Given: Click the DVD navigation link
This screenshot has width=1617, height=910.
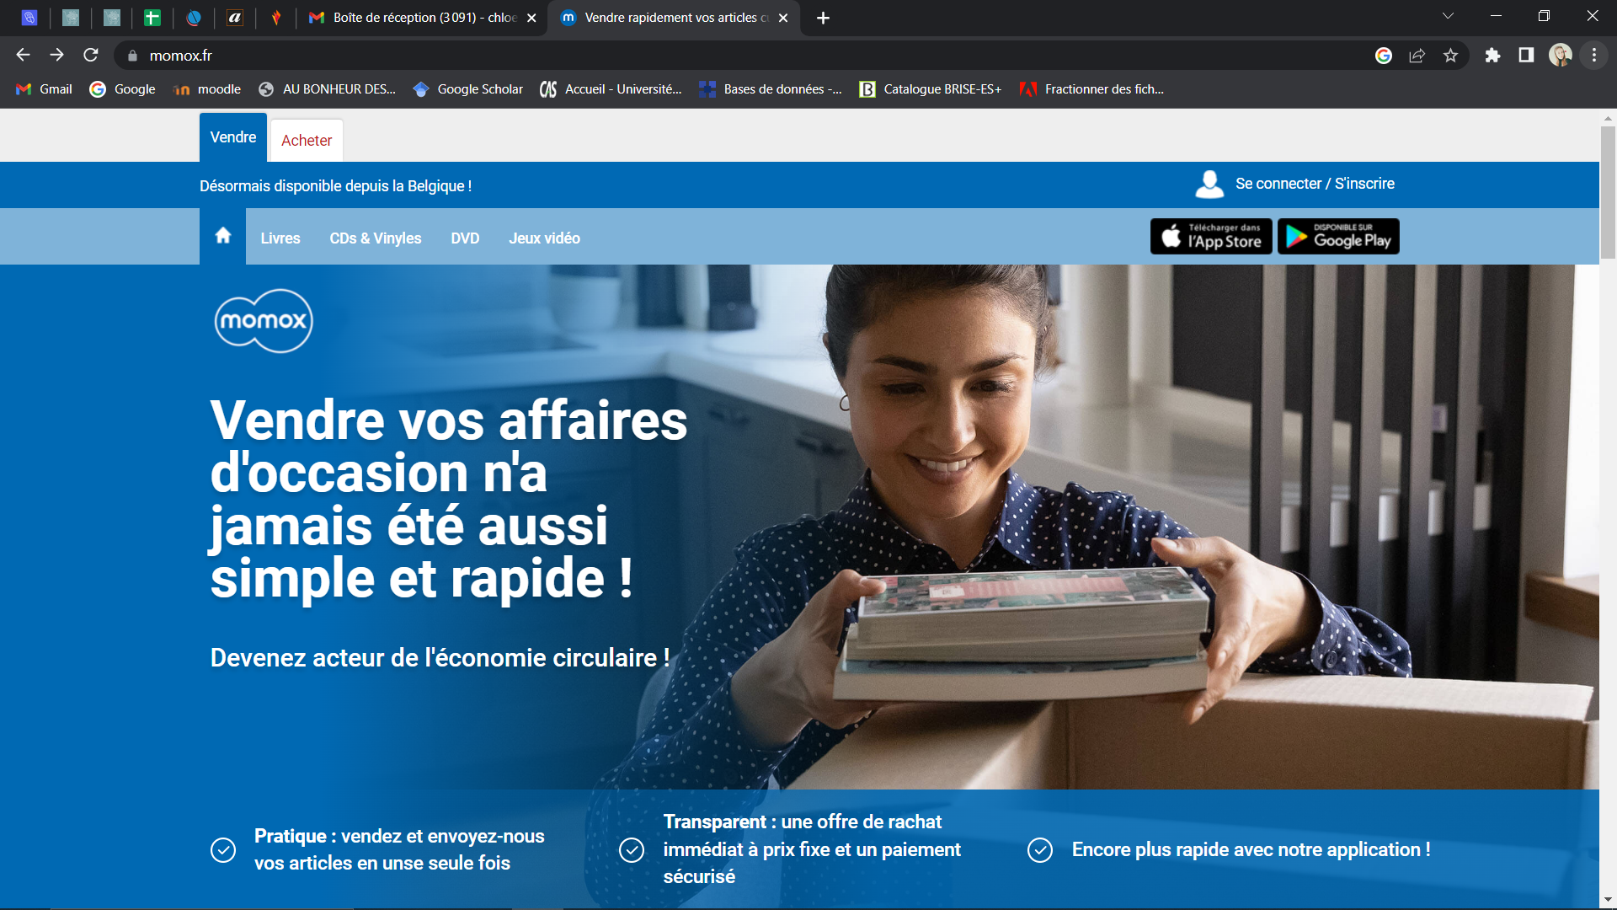Looking at the screenshot, I should coord(465,238).
